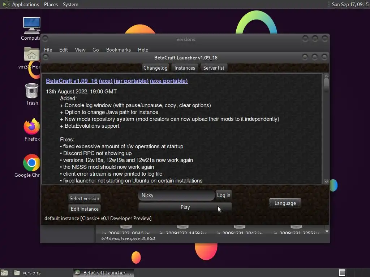Click the changelog scroll down arrow
This screenshot has height=277, width=370.
[x=326, y=181]
